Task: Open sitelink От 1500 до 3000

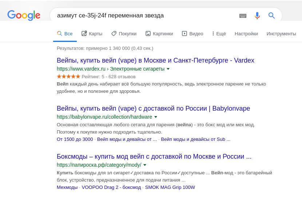Action: pyautogui.click(x=75, y=139)
